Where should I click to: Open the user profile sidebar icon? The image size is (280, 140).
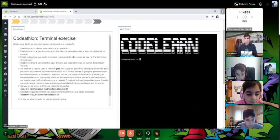(5, 23)
